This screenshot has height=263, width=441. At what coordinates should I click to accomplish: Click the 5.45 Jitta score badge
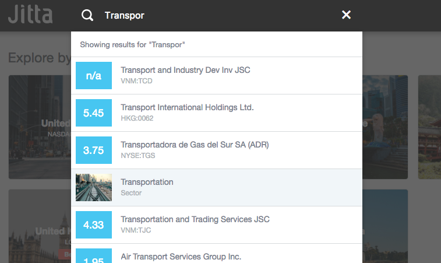(94, 113)
